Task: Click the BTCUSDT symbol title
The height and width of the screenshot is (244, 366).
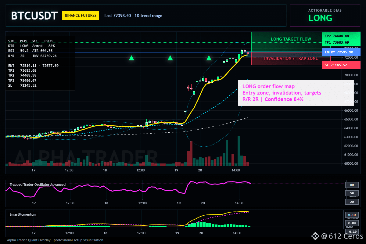Action: 34,16
